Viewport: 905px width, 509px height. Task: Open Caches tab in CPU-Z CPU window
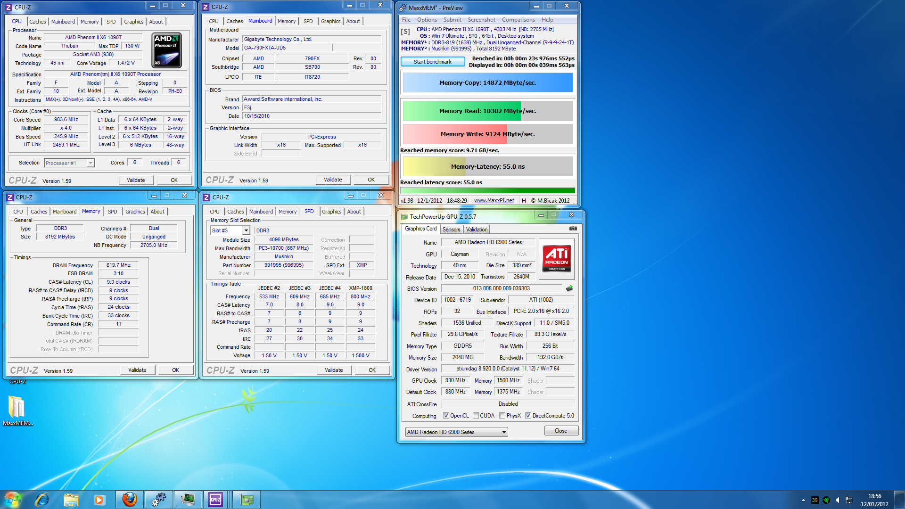38,22
